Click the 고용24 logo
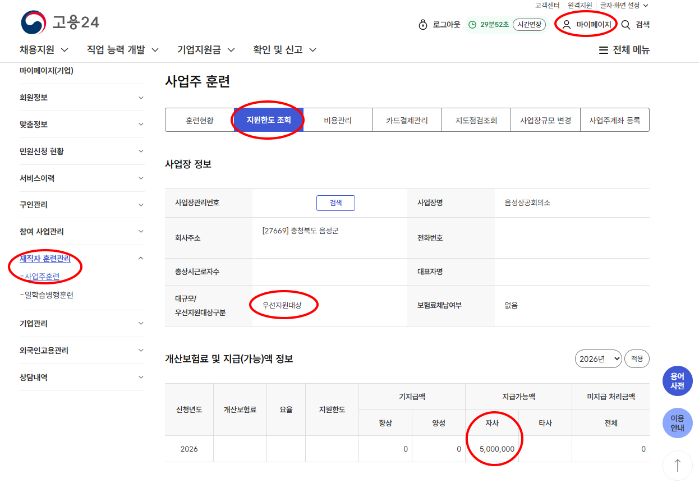This screenshot has height=483, width=699. pos(60,23)
